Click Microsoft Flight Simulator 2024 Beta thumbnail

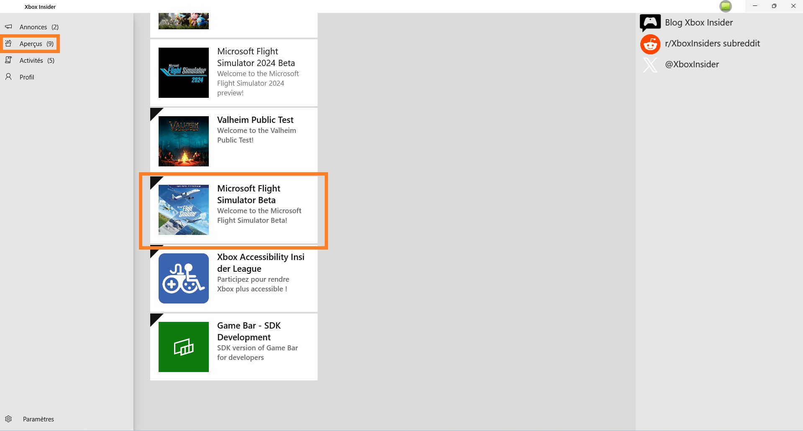click(x=184, y=73)
